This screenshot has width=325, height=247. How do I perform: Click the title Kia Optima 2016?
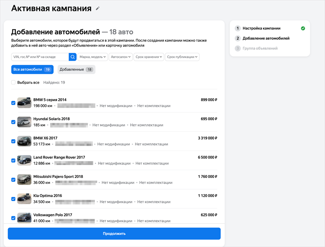(x=47, y=196)
